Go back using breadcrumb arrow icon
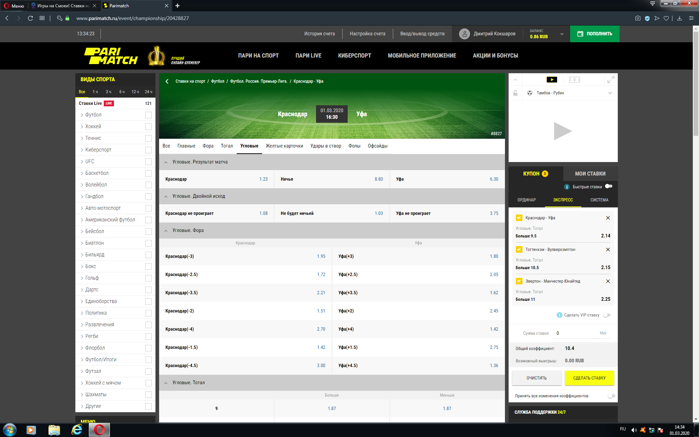The height and width of the screenshot is (437, 699). point(167,81)
